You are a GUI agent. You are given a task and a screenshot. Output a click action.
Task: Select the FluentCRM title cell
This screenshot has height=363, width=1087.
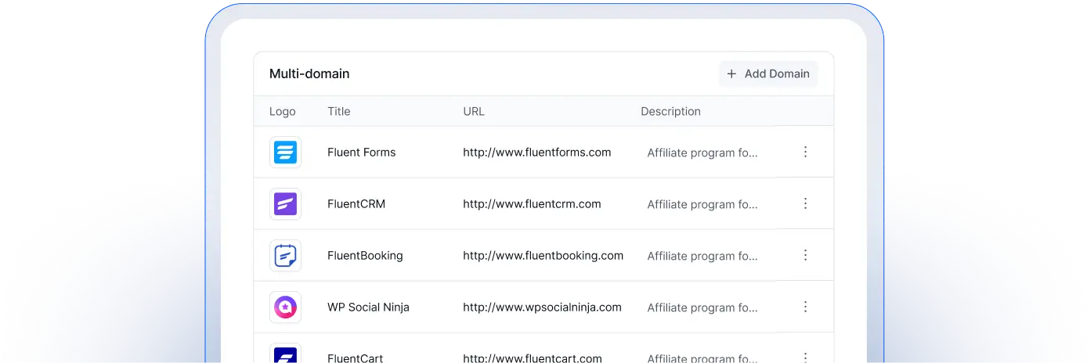356,203
